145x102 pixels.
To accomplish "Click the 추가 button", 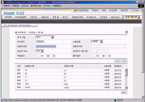I will (x=118, y=61).
